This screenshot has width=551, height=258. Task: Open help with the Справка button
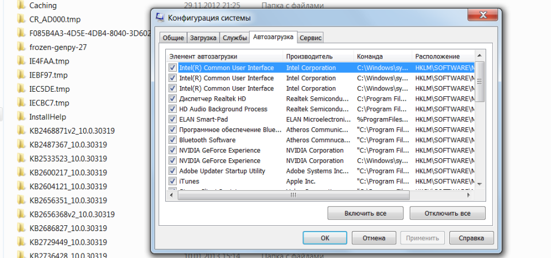coord(471,237)
